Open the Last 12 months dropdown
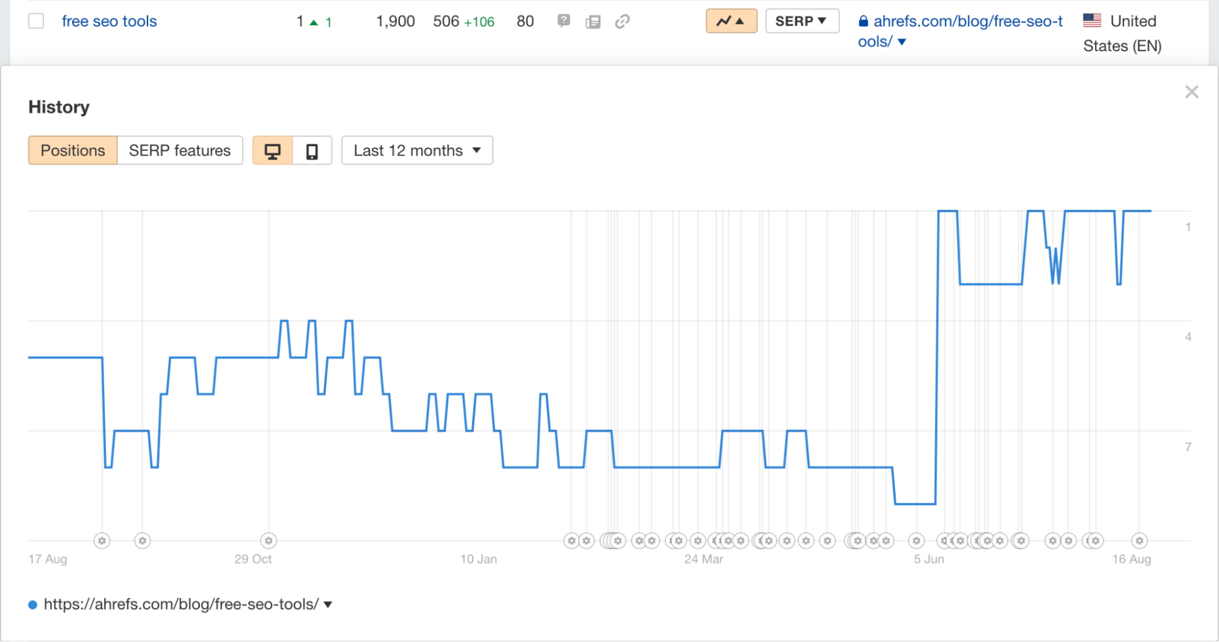The image size is (1219, 642). click(416, 150)
